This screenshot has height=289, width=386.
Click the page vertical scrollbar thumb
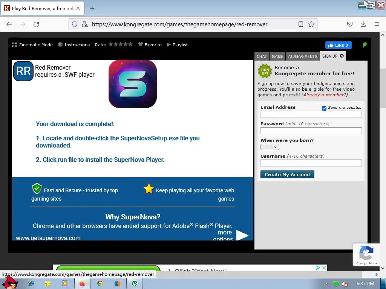(x=383, y=88)
